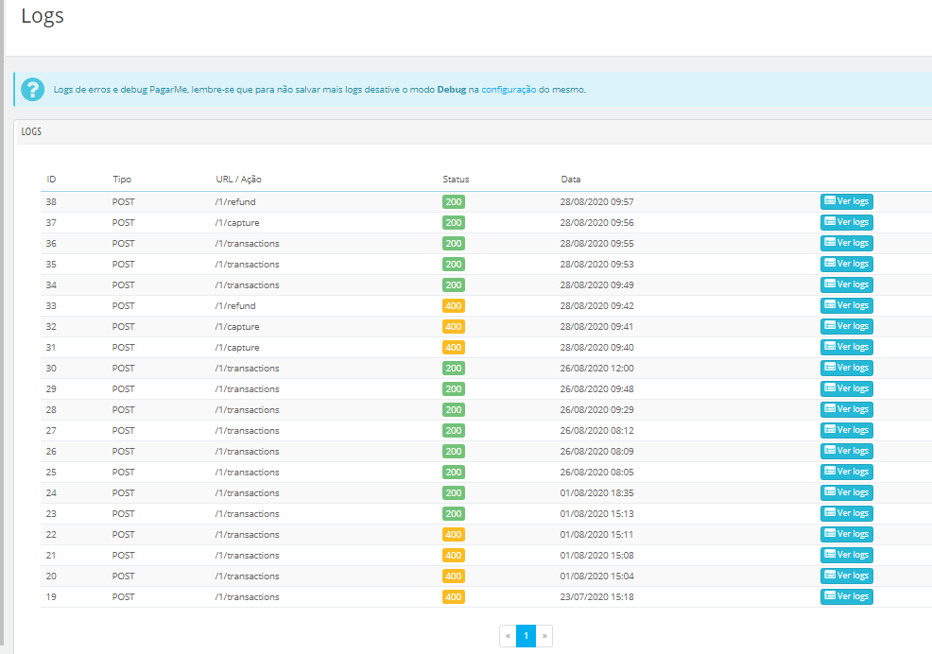
Task: Click the URL / Ação column header
Action: tap(238, 179)
